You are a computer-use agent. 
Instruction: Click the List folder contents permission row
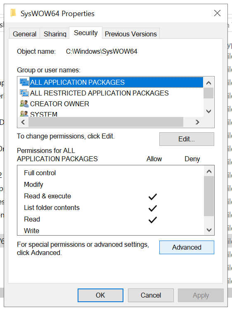[111, 207]
